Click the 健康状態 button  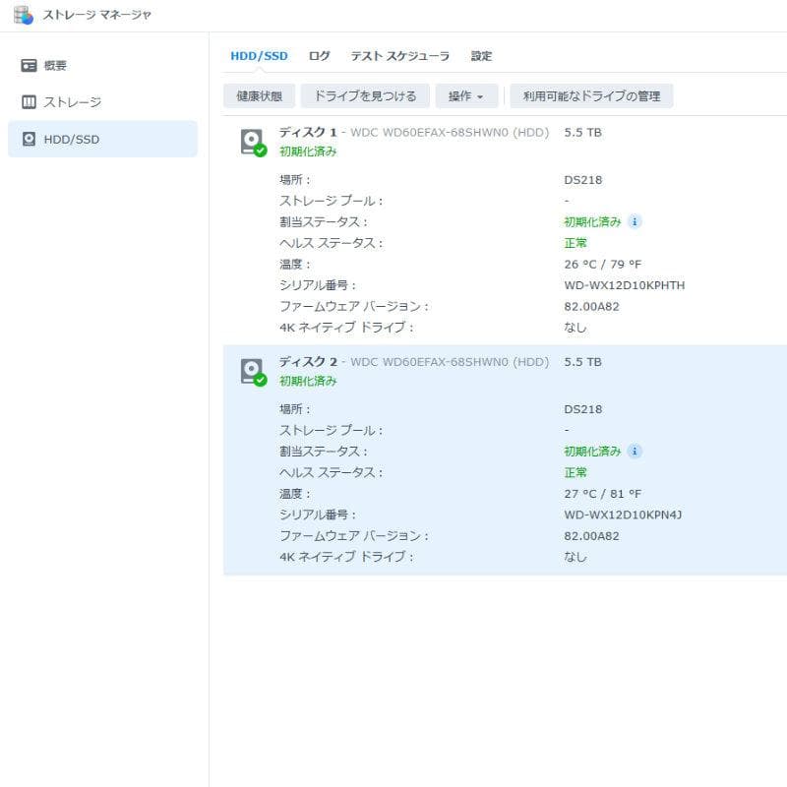[259, 95]
